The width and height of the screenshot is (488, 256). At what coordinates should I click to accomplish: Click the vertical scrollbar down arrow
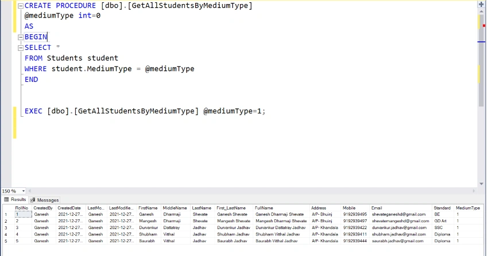pyautogui.click(x=482, y=184)
